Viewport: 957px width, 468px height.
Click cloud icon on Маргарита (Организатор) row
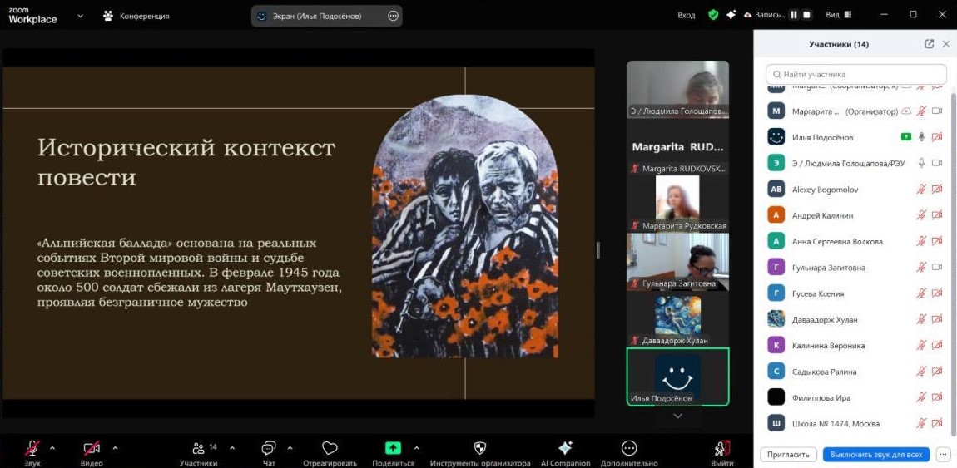point(905,111)
